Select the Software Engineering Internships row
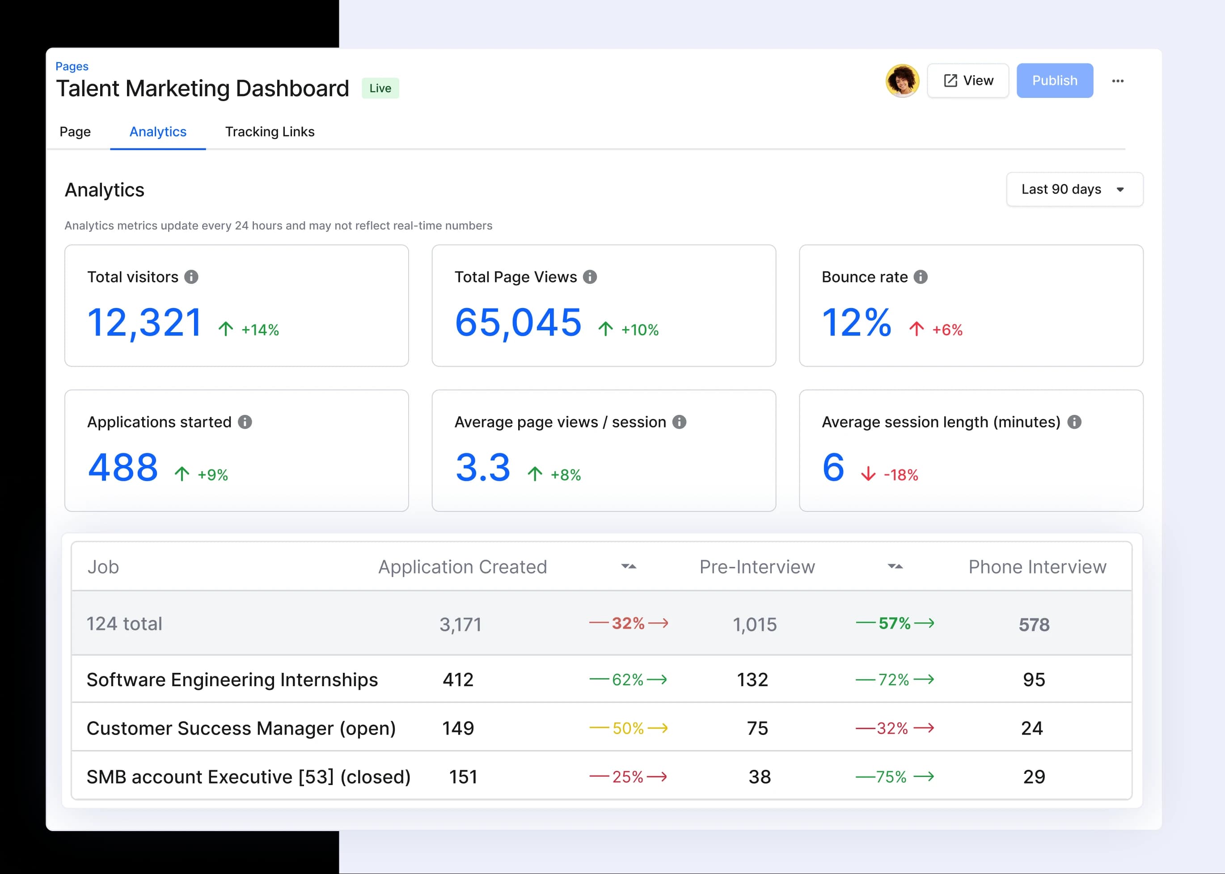 tap(232, 679)
